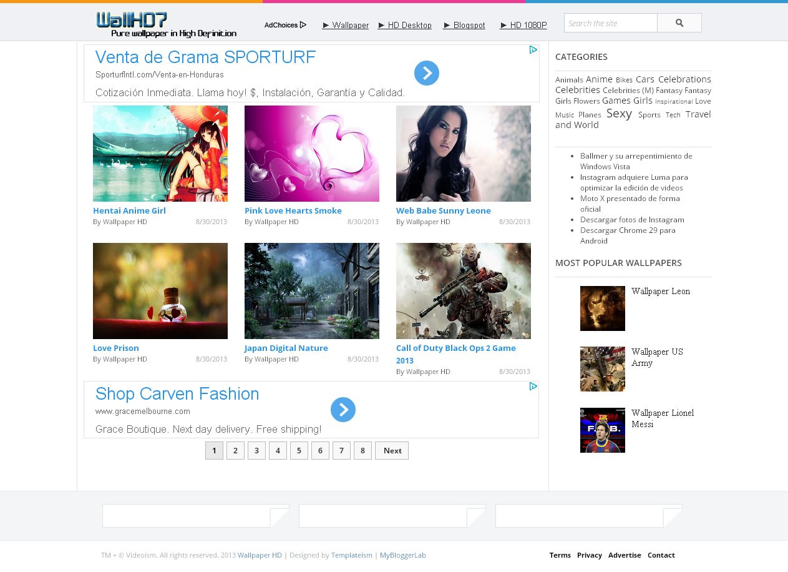Click the Pink Love Hearts Smoke title link

pos(293,210)
